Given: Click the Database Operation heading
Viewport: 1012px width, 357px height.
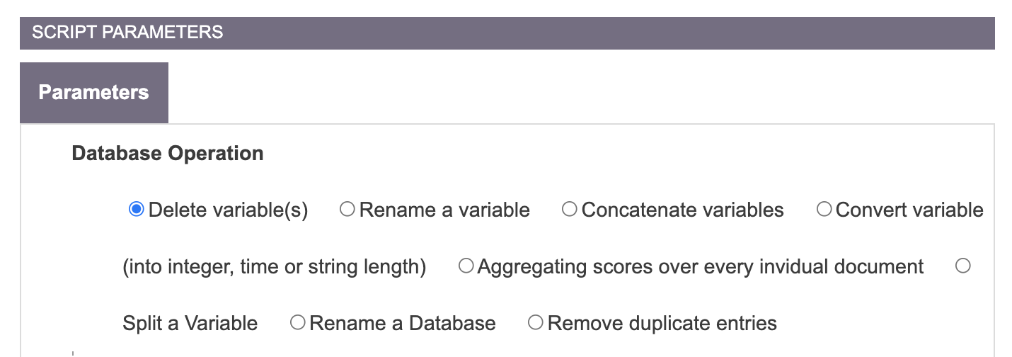Looking at the screenshot, I should pos(168,153).
